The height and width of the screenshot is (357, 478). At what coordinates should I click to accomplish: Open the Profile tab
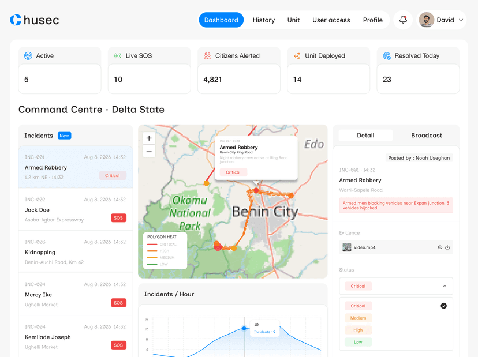coord(372,20)
